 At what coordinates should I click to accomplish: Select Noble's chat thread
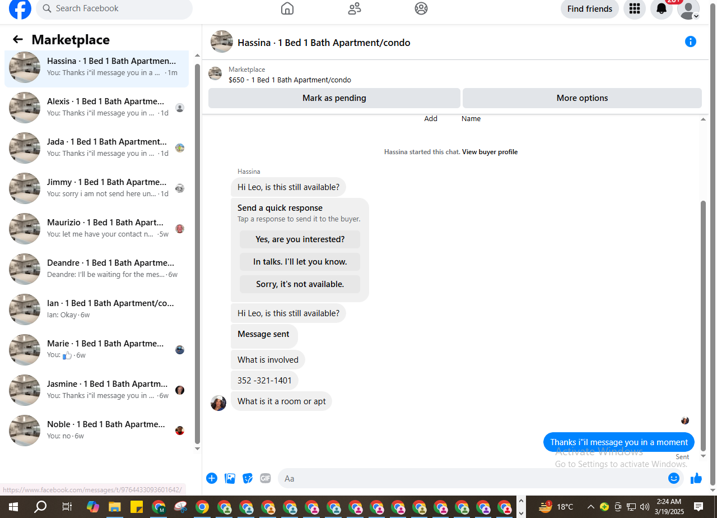point(96,431)
